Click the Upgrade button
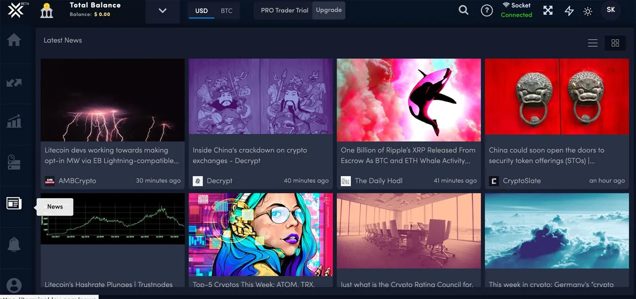Viewport: 636px width, 299px height. pyautogui.click(x=329, y=10)
